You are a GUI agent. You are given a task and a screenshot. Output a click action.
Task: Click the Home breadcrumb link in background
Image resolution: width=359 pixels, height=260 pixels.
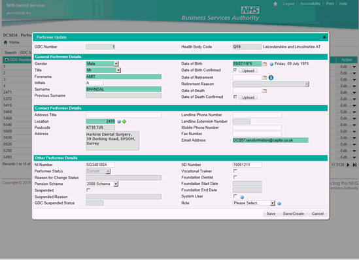tap(14, 42)
